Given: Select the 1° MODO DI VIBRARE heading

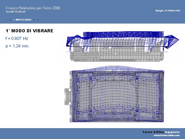Looking at the screenshot, I should pyautogui.click(x=29, y=31).
